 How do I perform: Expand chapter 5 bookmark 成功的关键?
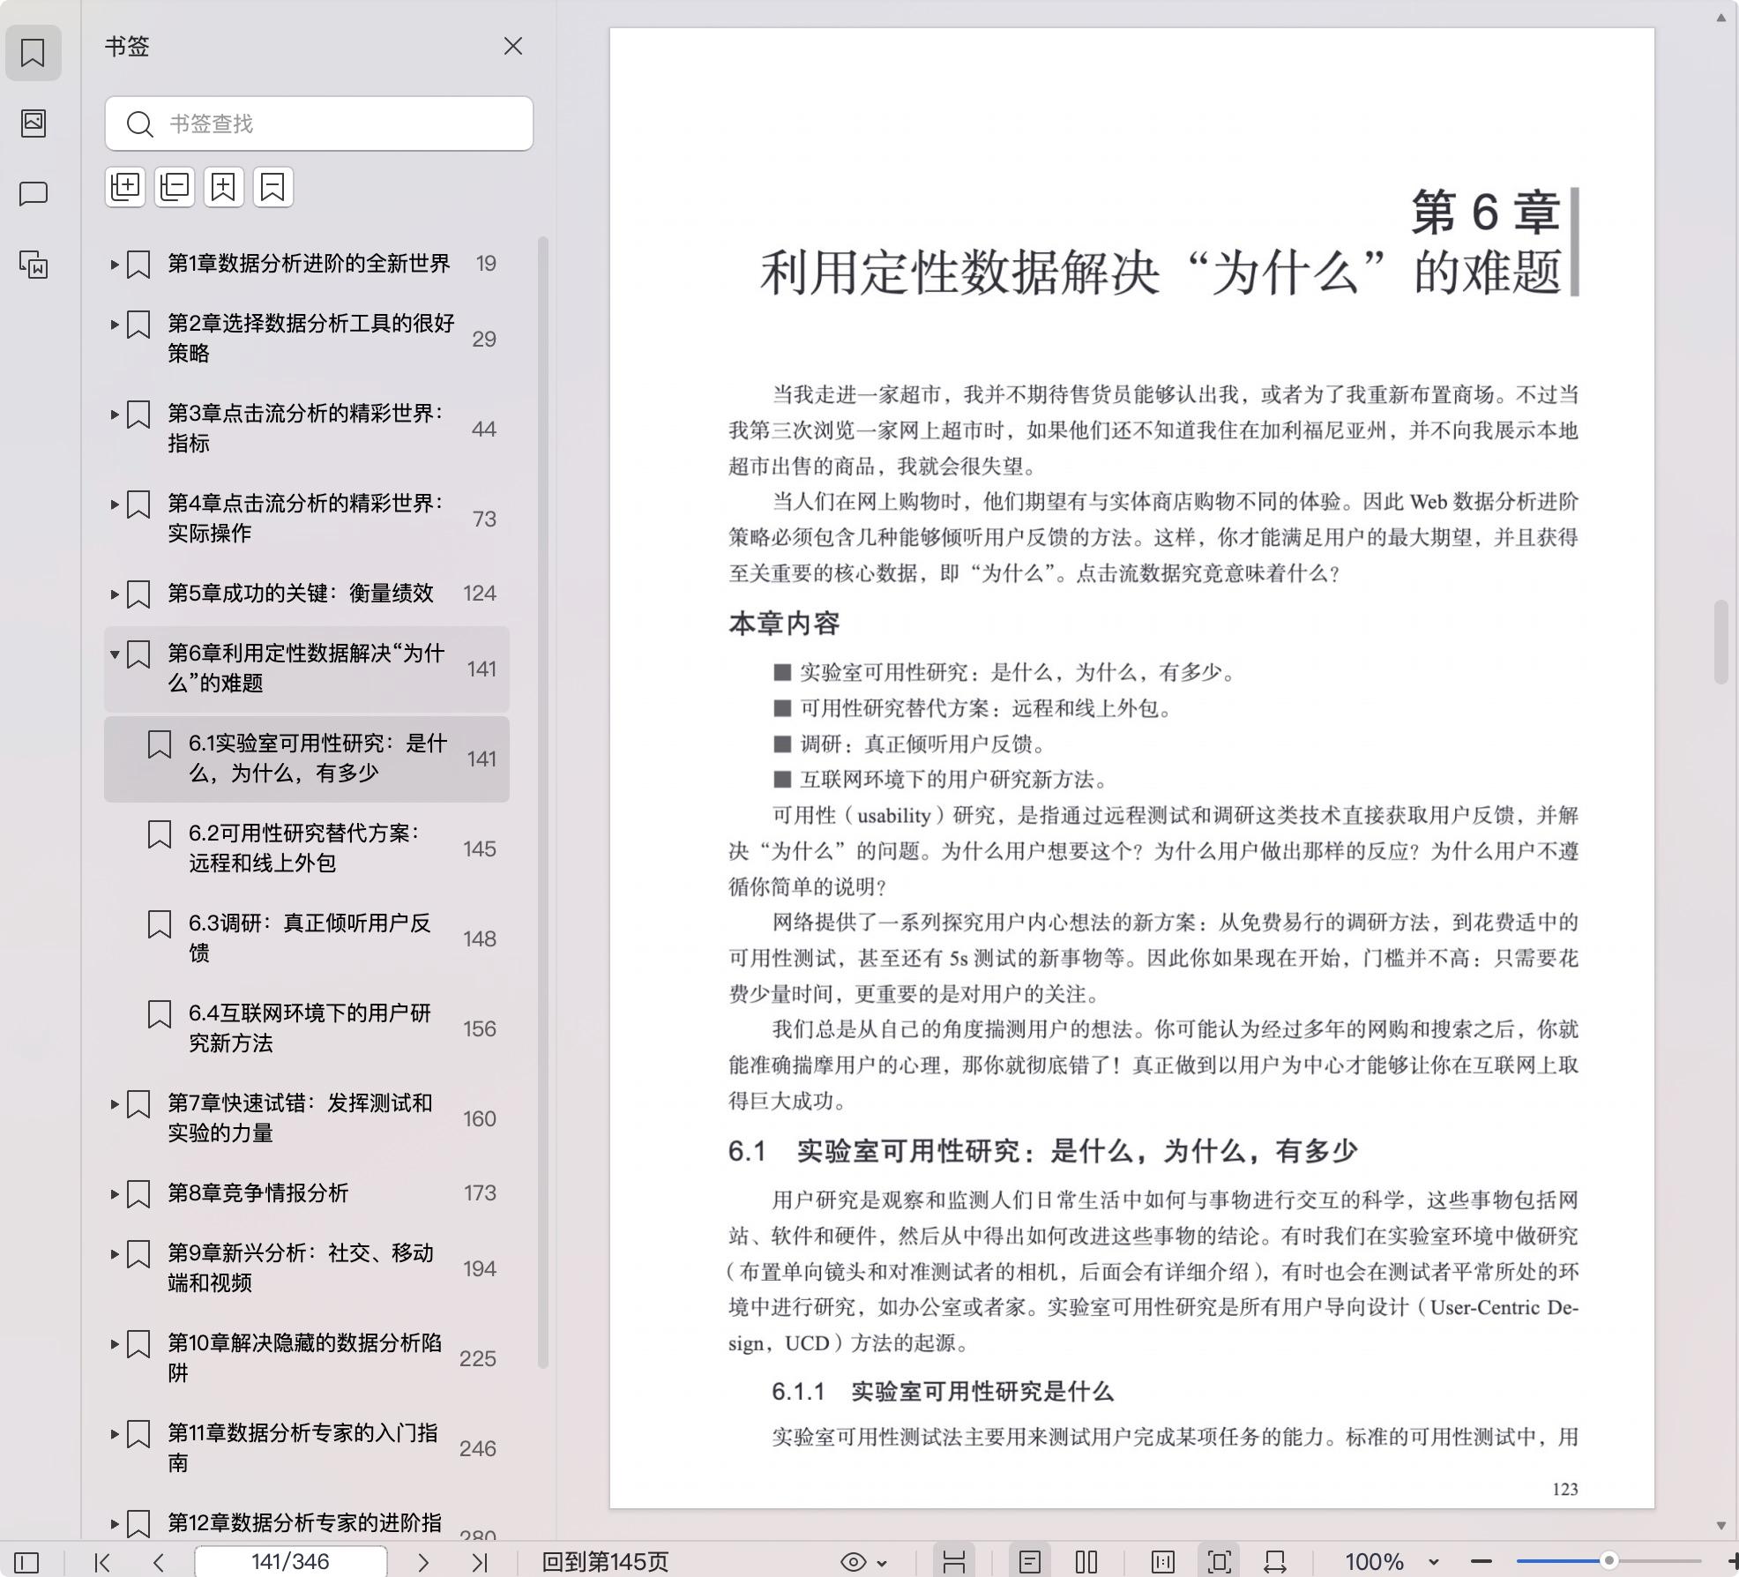(115, 594)
